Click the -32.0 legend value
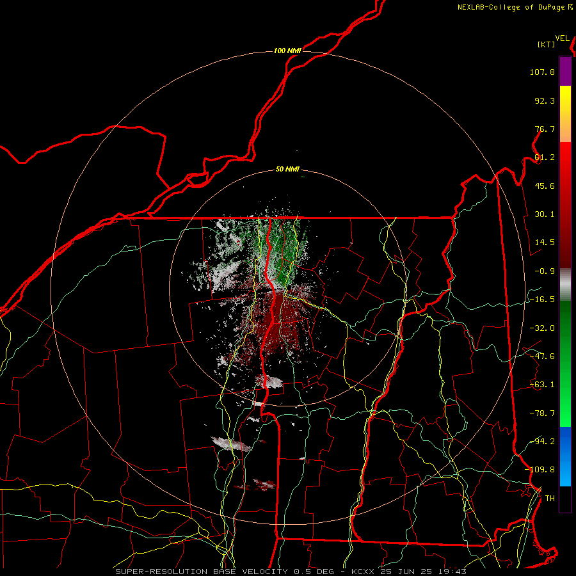576x576 pixels. [542, 328]
